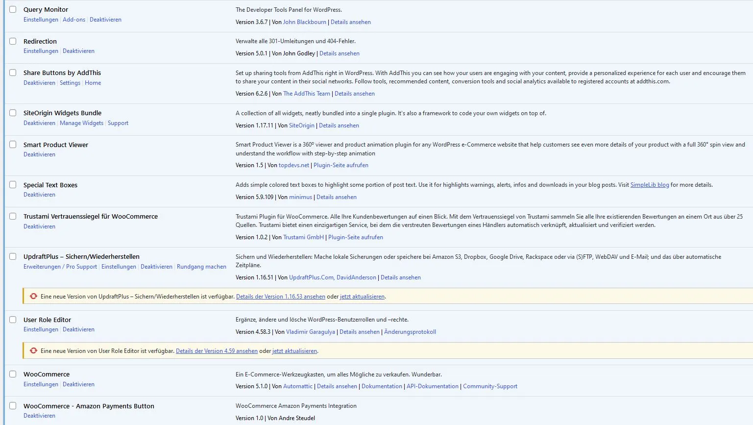
Task: Tick the Query Monitor plugin checkbox
Action: pos(13,9)
